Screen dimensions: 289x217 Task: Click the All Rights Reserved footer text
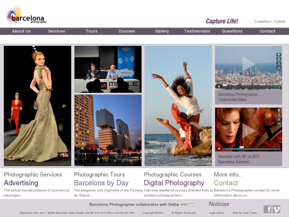pyautogui.click(x=183, y=213)
